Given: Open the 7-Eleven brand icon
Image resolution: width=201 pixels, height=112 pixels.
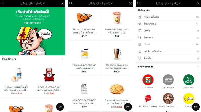Looking at the screenshot, I should pyautogui.click(x=148, y=80).
